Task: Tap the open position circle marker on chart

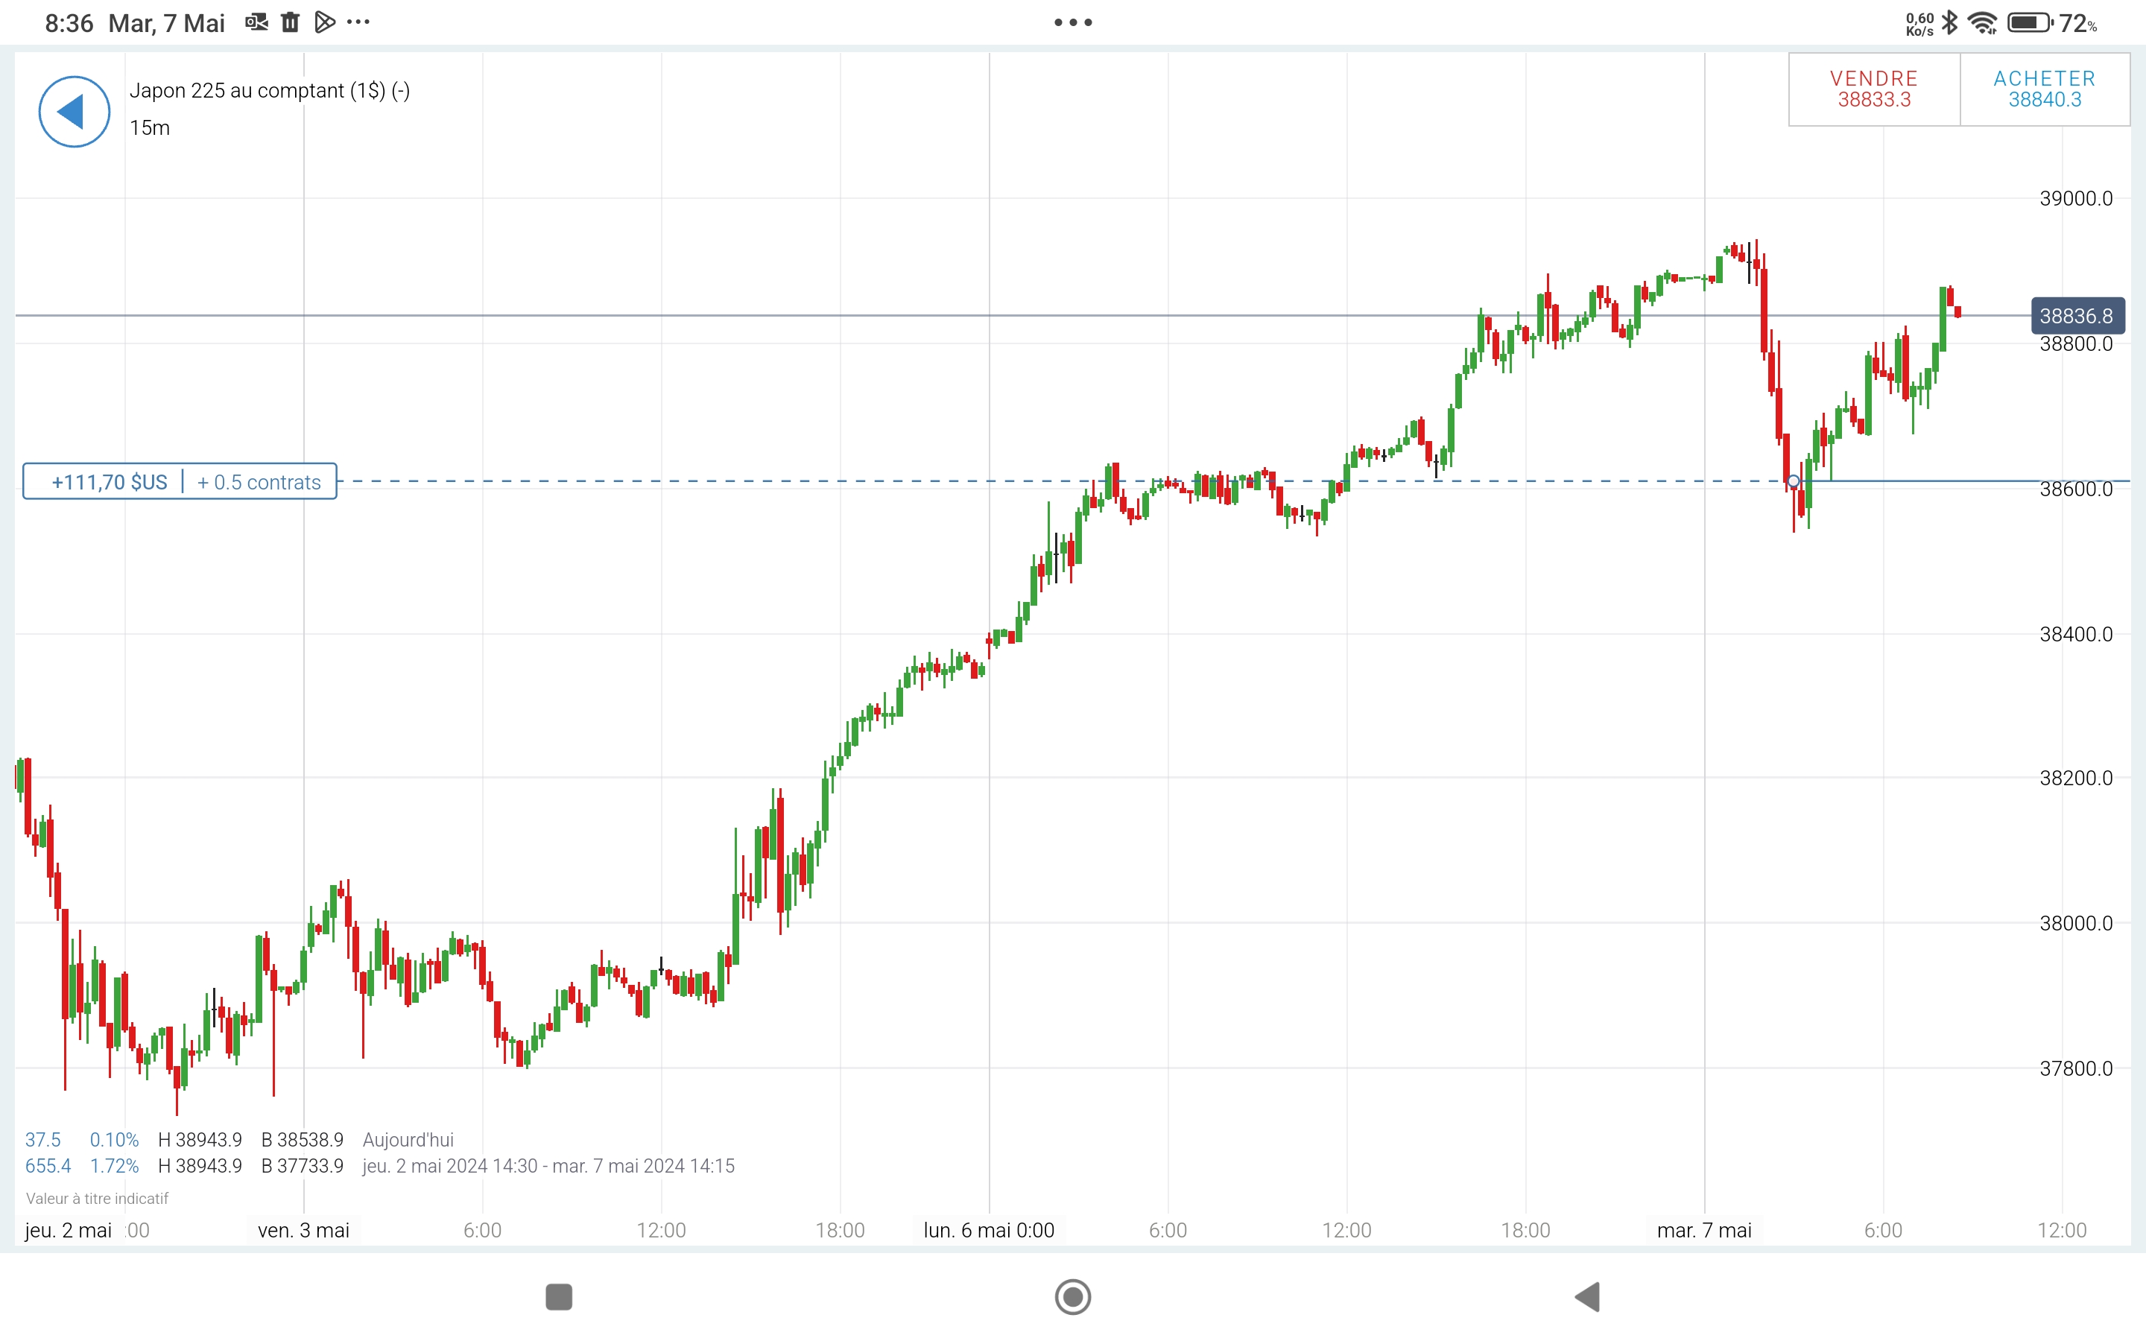Action: pyautogui.click(x=1793, y=481)
